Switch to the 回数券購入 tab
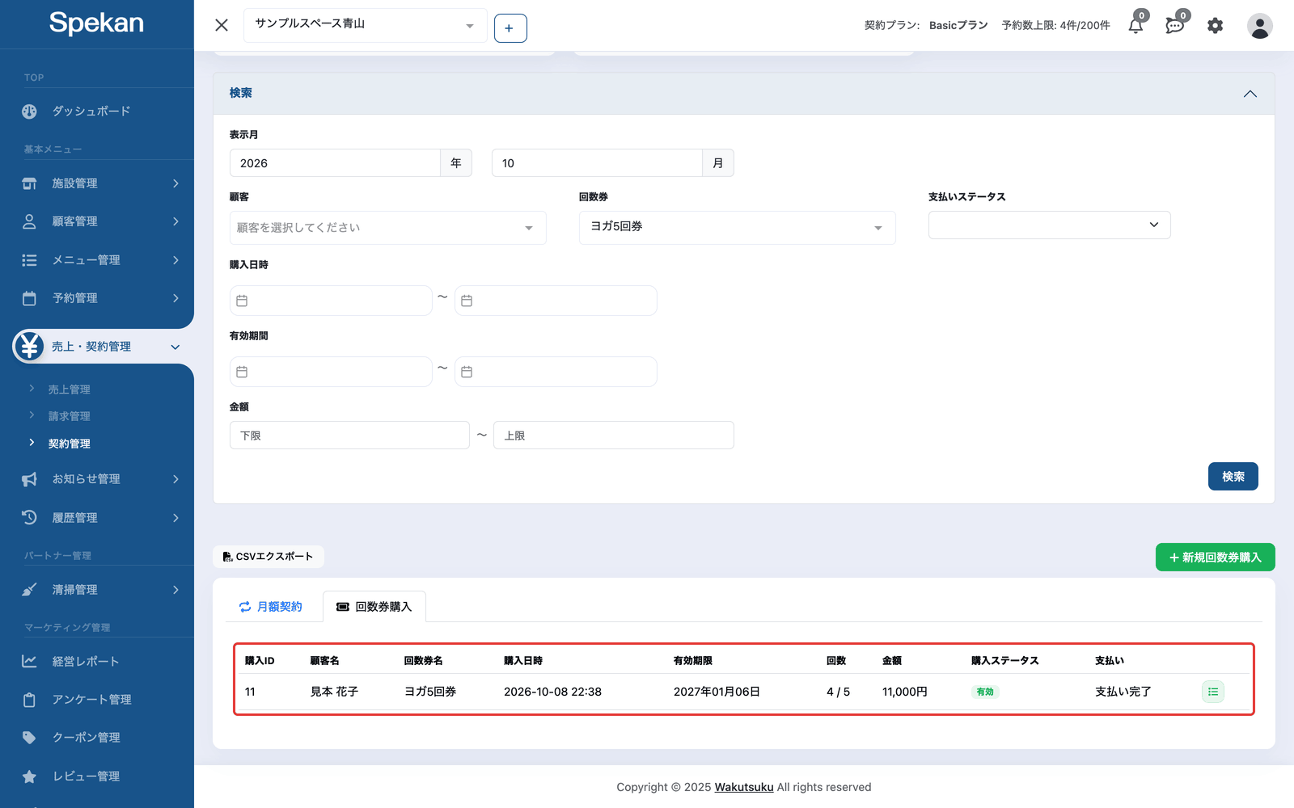Screen dimensions: 1294x808 coord(374,607)
